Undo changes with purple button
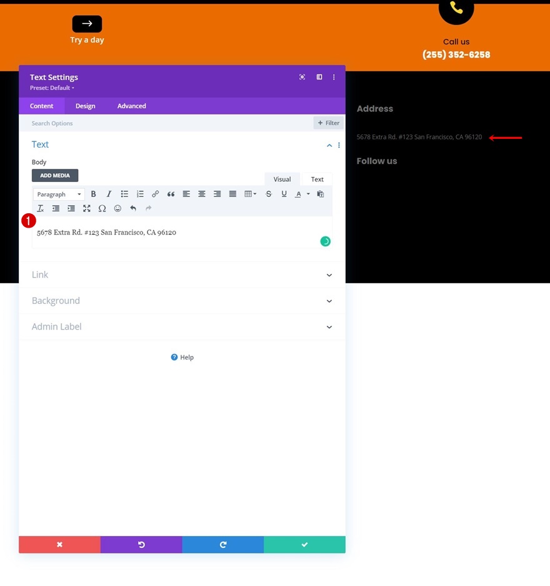 pyautogui.click(x=141, y=545)
